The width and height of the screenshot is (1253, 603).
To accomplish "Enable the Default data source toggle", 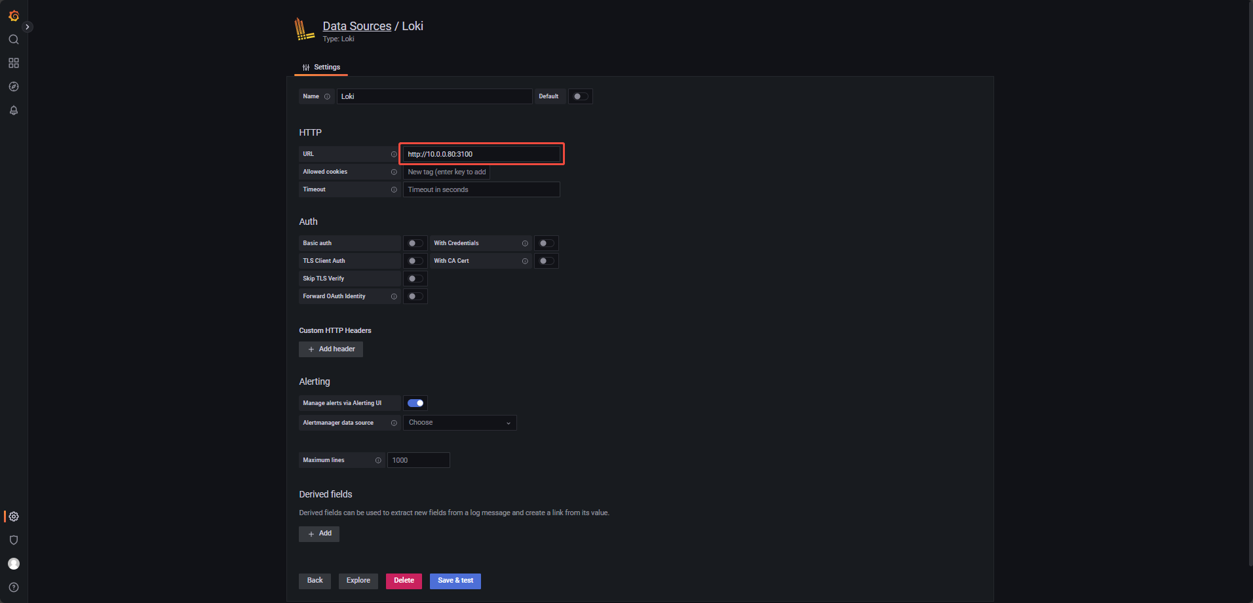I will [x=580, y=96].
